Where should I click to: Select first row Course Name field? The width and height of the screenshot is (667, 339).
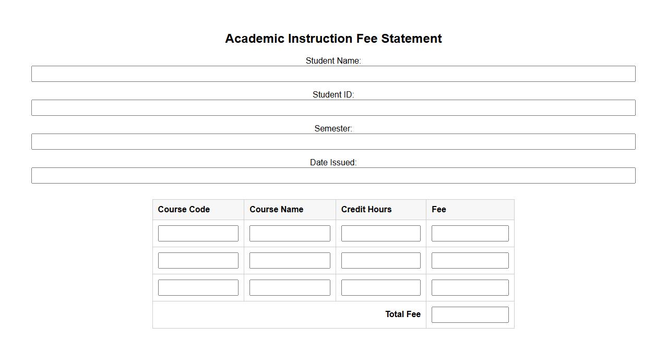tap(290, 234)
